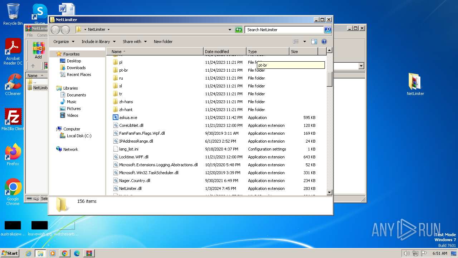Open Music library
Viewport: 458px width, 258px height.
click(x=71, y=102)
